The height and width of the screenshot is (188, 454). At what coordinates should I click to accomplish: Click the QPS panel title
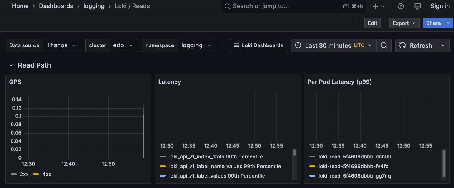coord(15,82)
